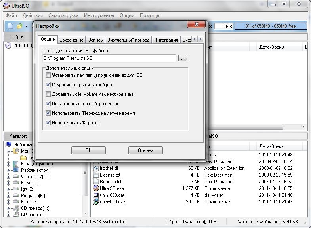This screenshot has width=311, height=228.
Task: Click the isoshell.dll file icon
Action: 95,168
